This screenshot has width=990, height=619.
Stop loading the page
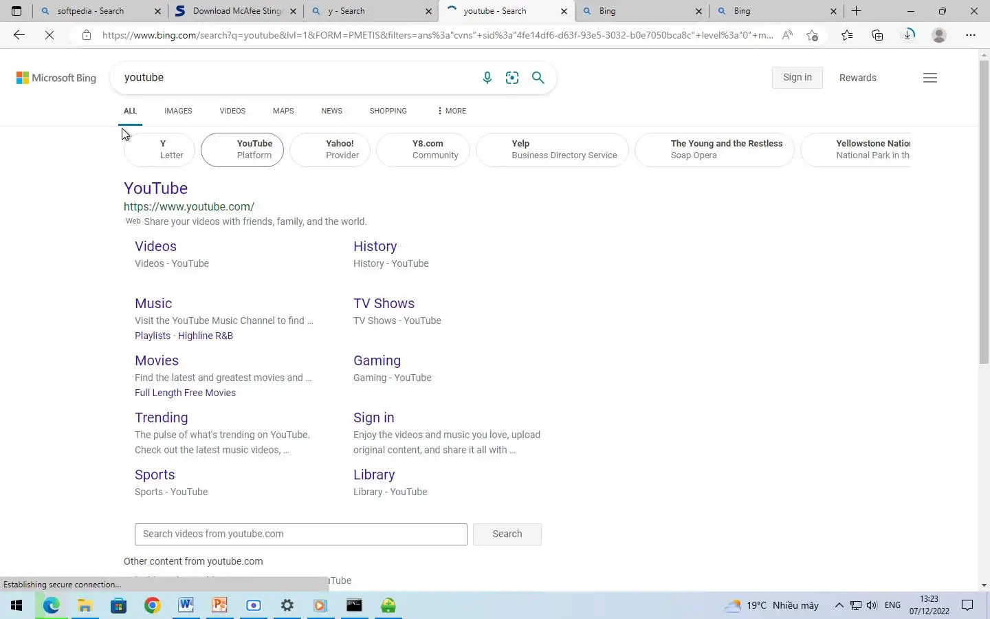coord(49,35)
